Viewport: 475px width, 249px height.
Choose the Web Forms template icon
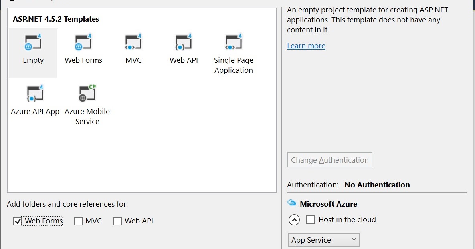point(83,42)
